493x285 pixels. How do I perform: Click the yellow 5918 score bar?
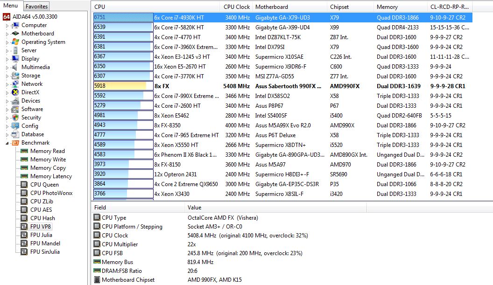click(123, 86)
